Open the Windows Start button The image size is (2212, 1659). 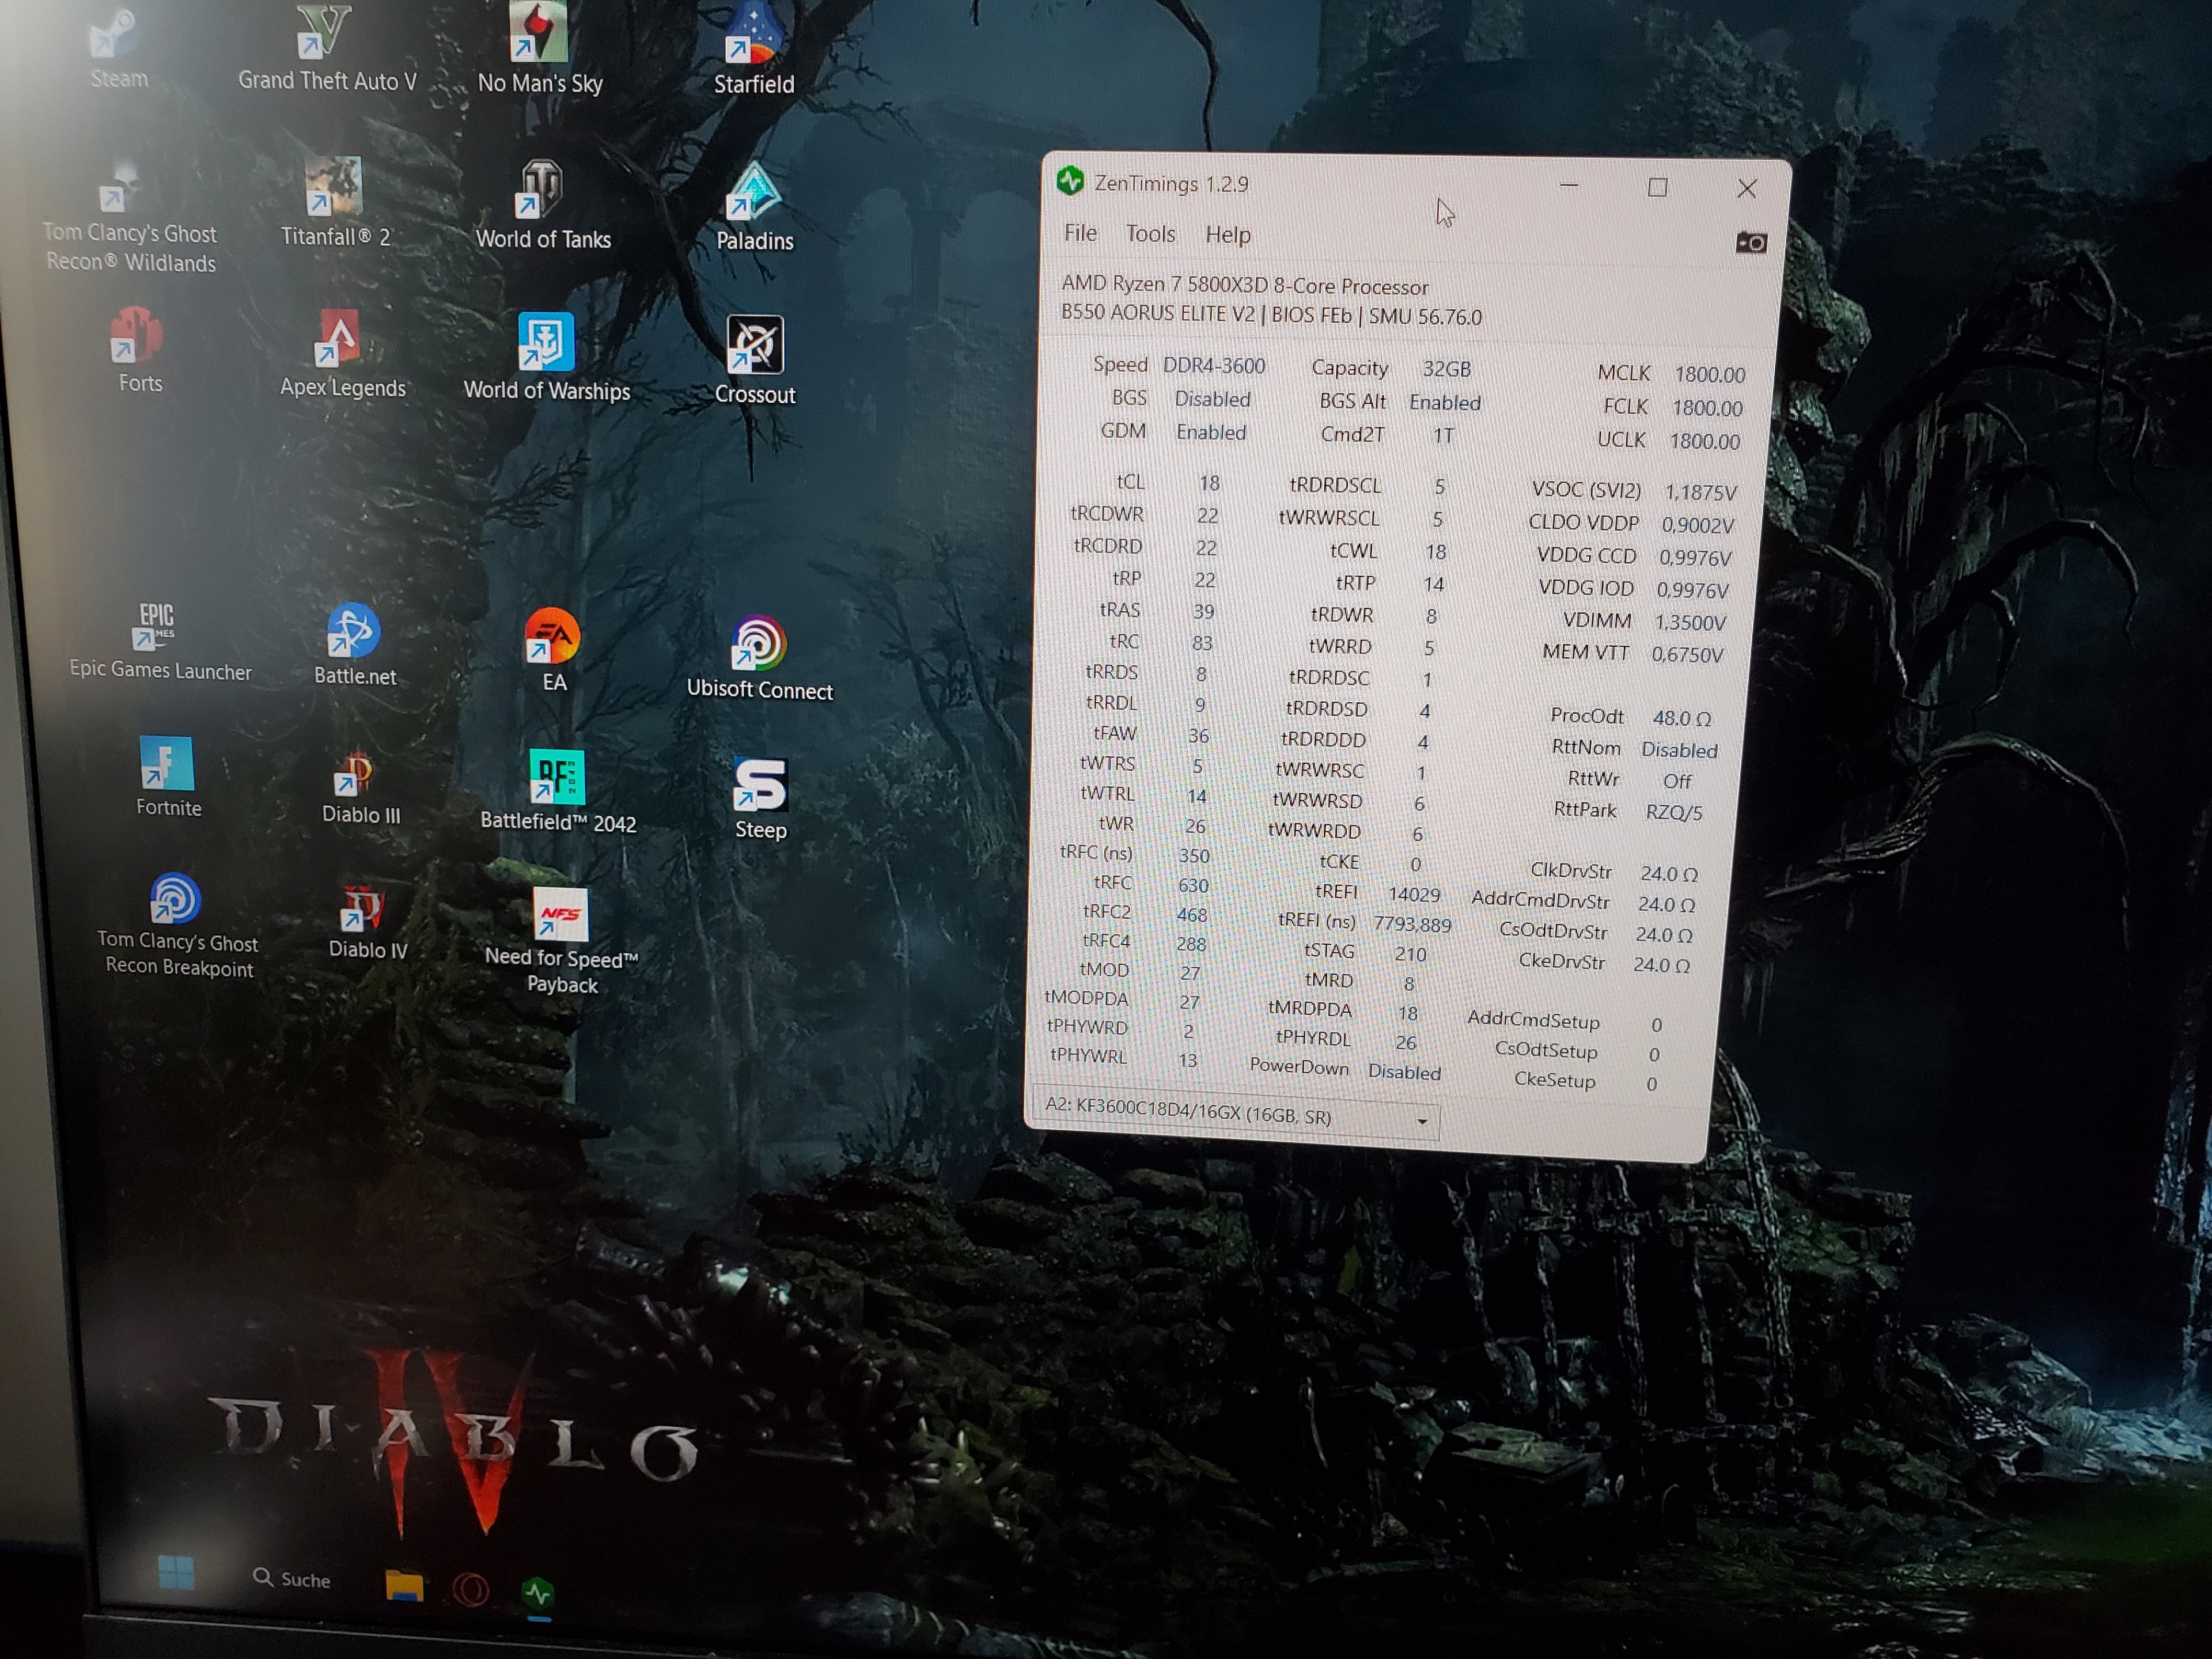[177, 1573]
